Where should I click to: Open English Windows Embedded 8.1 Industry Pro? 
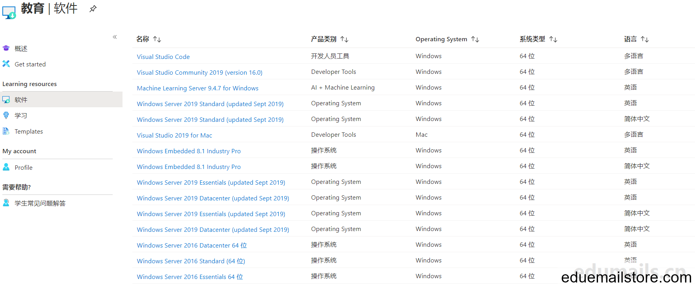click(x=189, y=151)
